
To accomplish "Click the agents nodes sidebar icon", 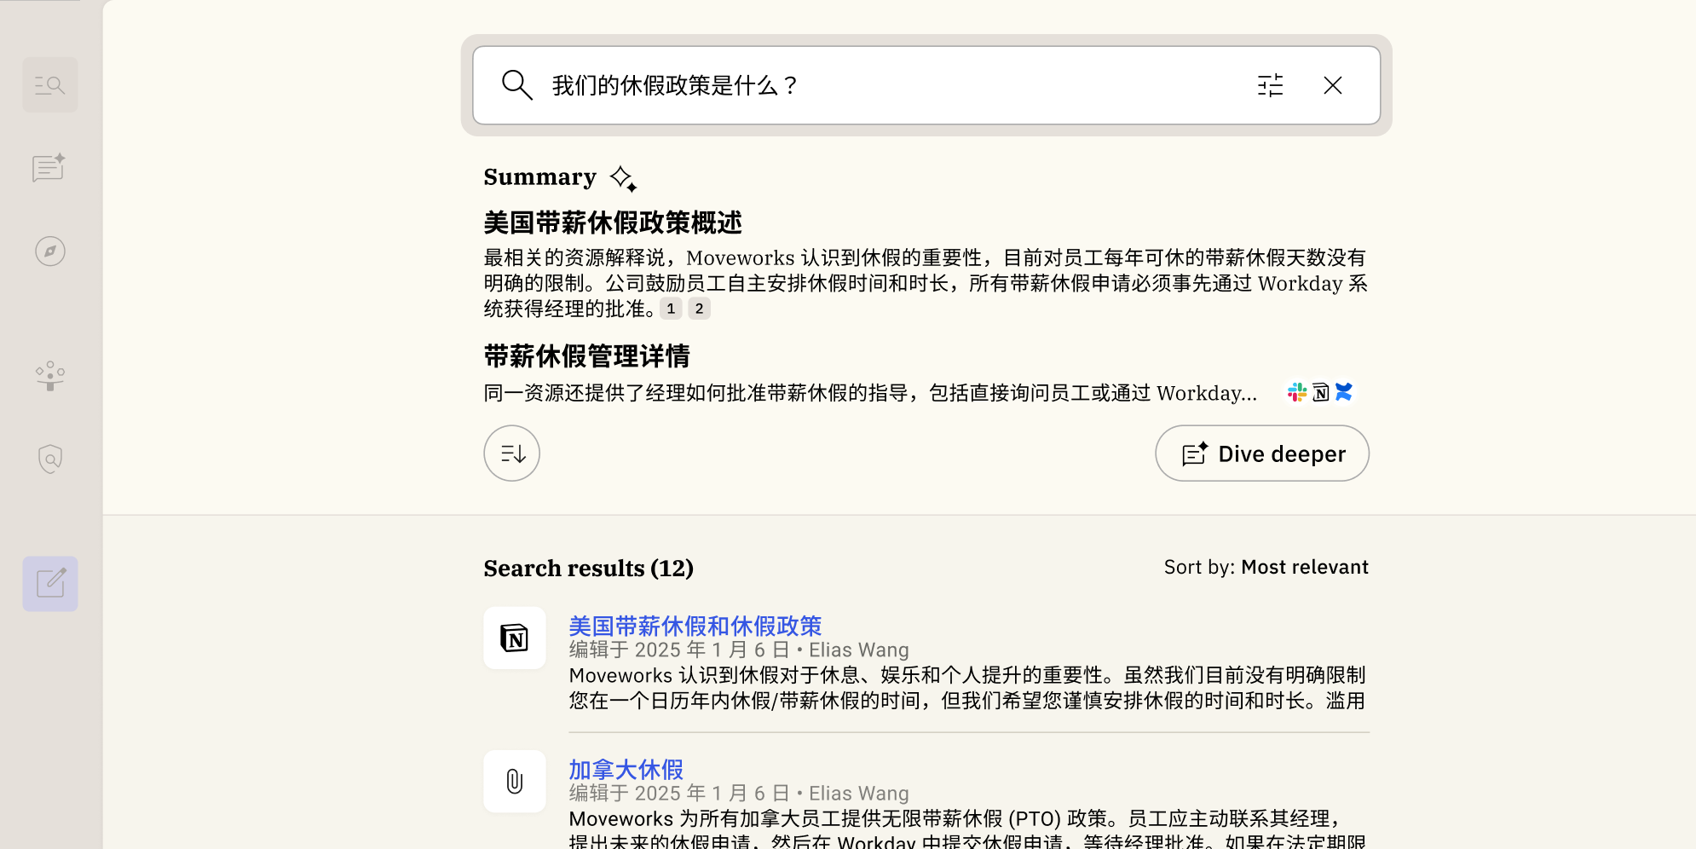I will [x=50, y=375].
